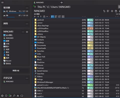The width and height of the screenshot is (120, 98).
Task: Select the .ollama folder
Action: click(39, 34)
